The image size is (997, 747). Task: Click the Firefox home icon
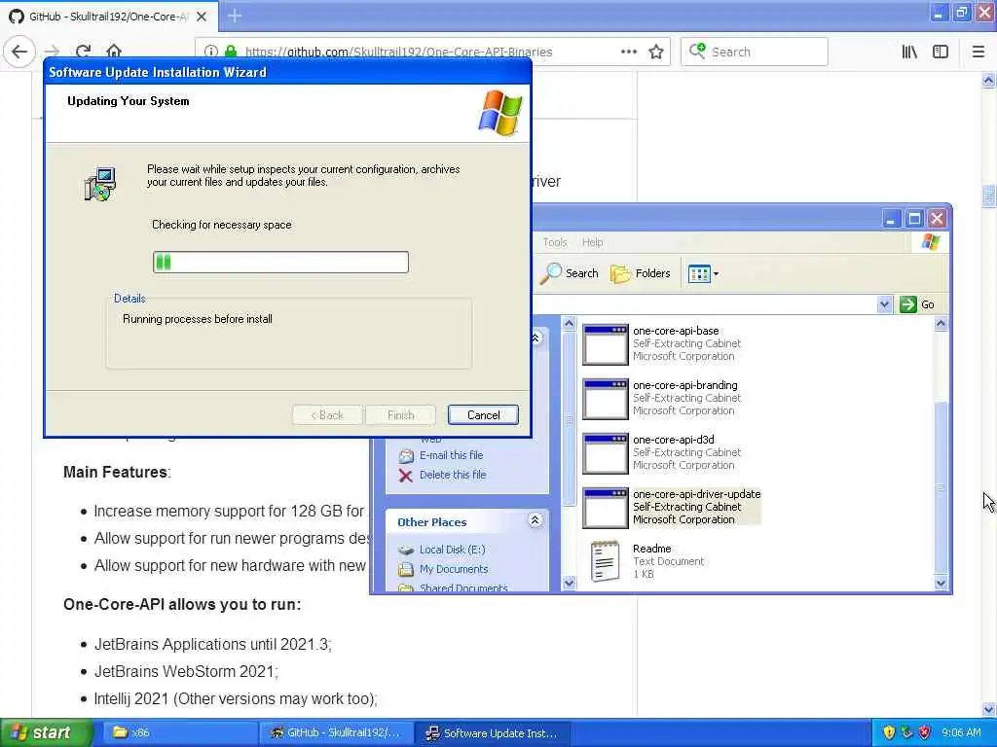[x=114, y=52]
